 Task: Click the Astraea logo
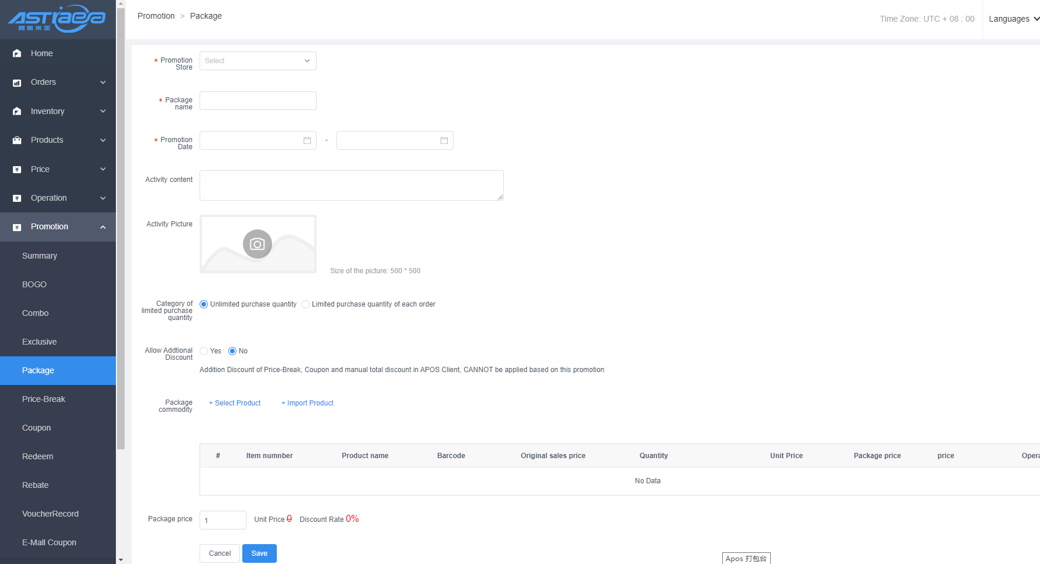pyautogui.click(x=57, y=19)
